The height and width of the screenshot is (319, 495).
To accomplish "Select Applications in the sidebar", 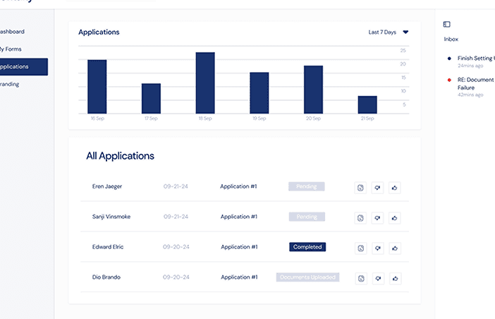I will click(x=24, y=66).
